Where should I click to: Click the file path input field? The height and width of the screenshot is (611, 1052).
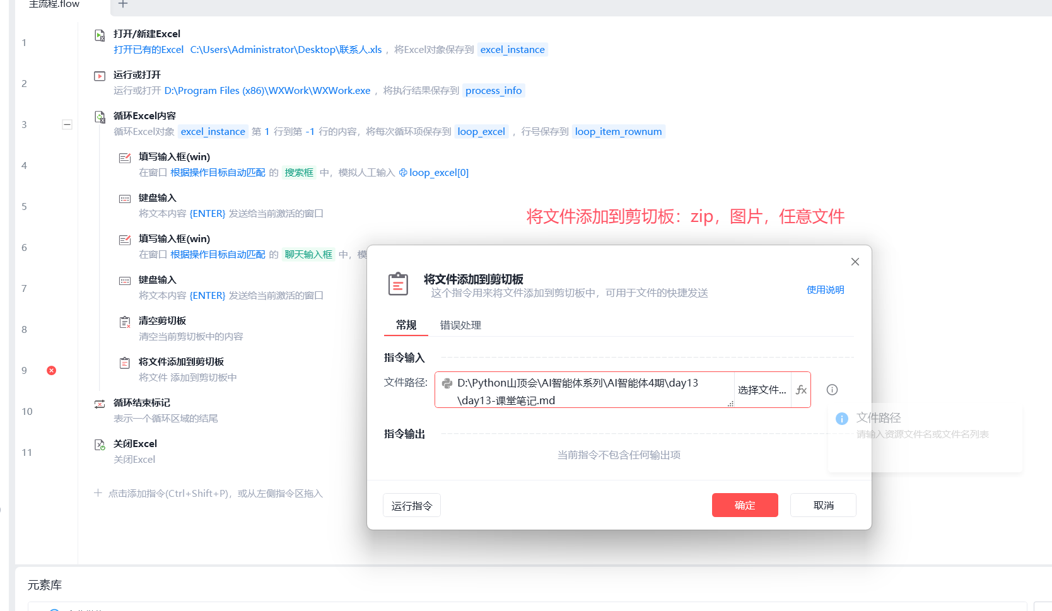pos(585,390)
